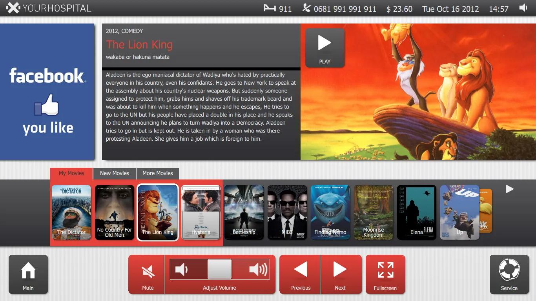536x301 pixels.
Task: Open the Service lifebuoy menu
Action: [x=509, y=274]
